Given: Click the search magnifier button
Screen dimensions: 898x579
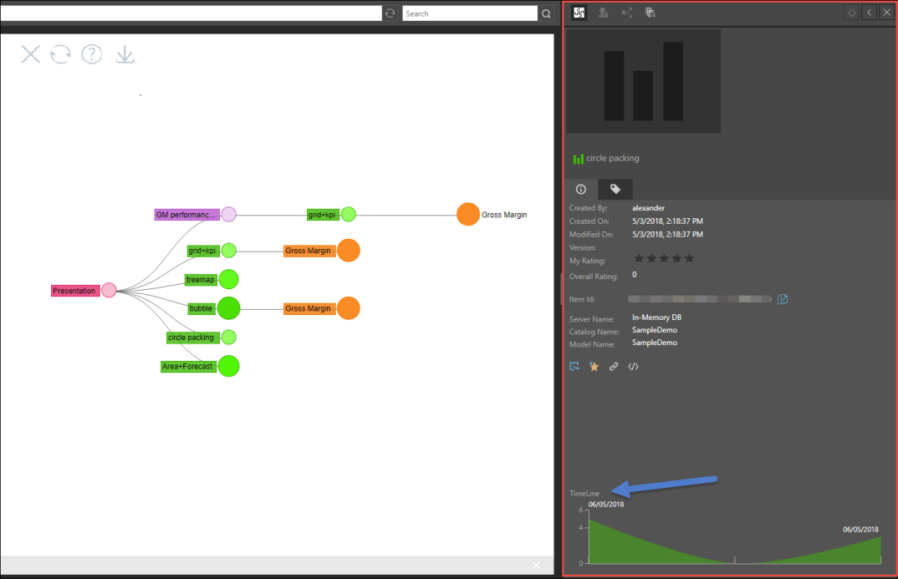Looking at the screenshot, I should 546,13.
